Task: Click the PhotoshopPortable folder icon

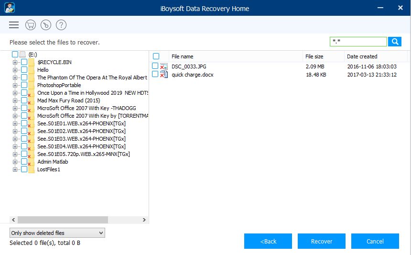Action: 32,85
